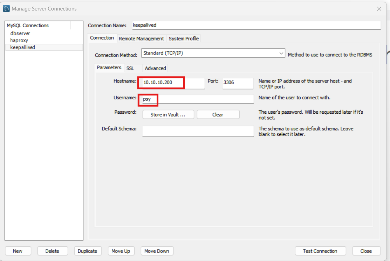Select the Parameters sub-tab

109,68
